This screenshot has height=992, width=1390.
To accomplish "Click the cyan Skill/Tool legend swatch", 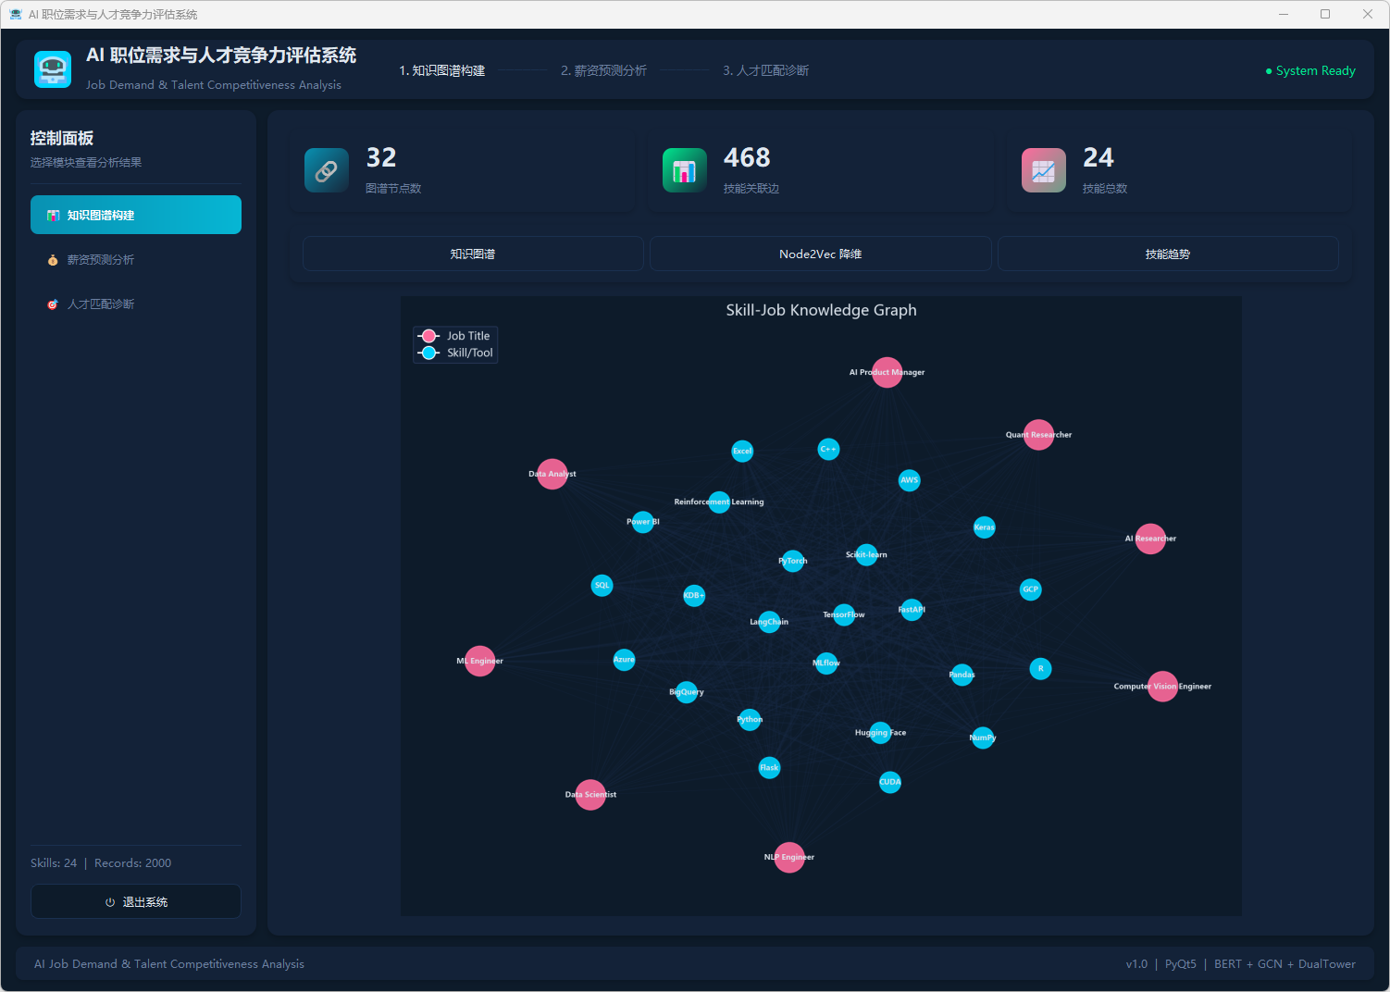I will 428,353.
